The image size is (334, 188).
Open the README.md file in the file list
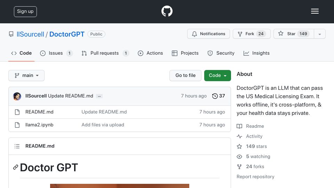tap(39, 112)
